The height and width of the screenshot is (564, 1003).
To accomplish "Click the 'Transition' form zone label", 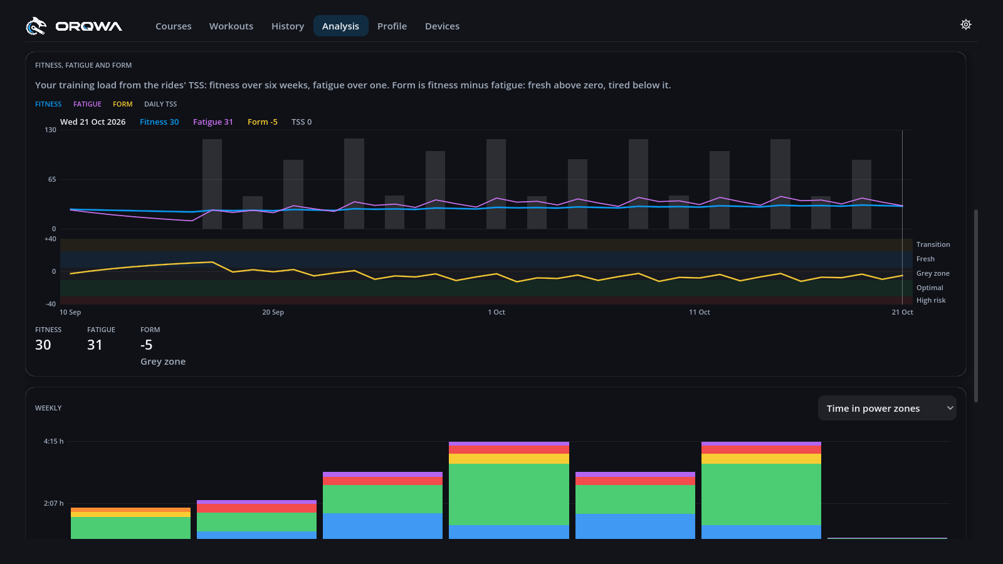I will tap(933, 244).
